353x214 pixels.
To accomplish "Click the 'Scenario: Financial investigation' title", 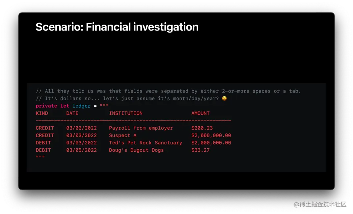I will (117, 27).
